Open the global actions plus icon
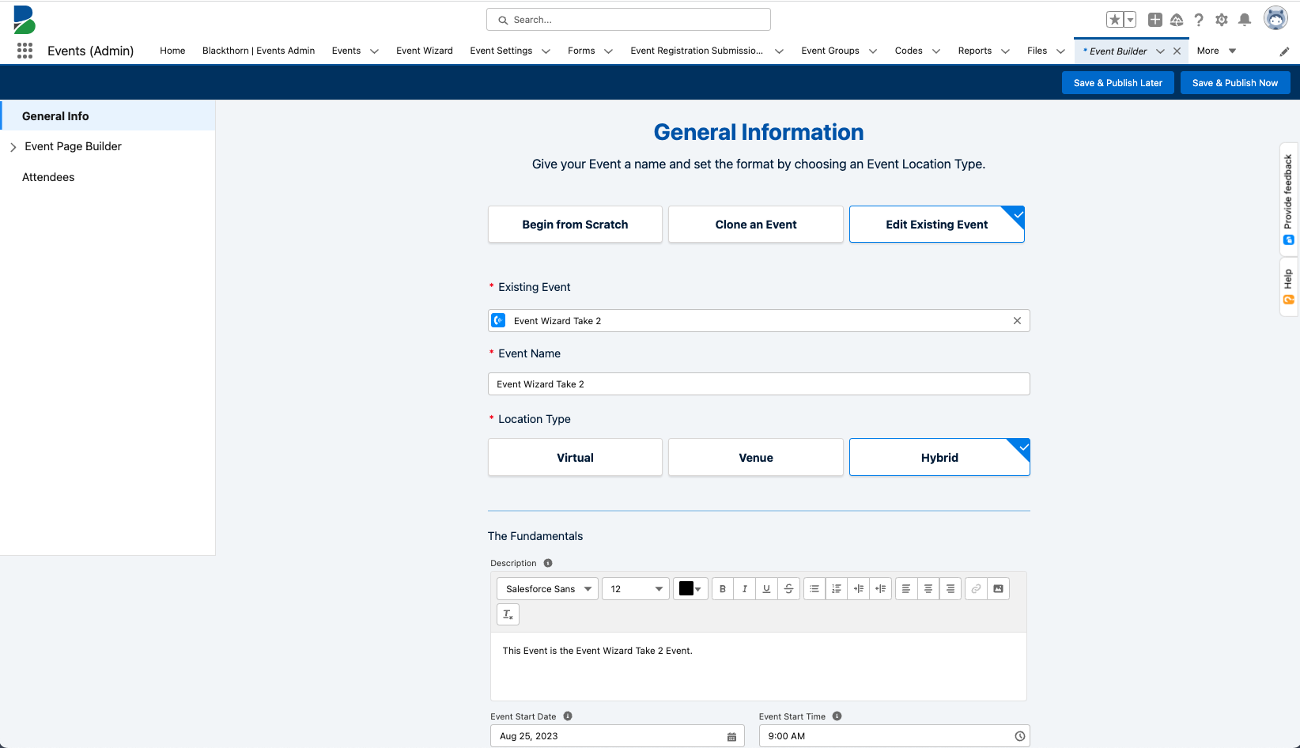This screenshot has width=1300, height=748. [1155, 20]
